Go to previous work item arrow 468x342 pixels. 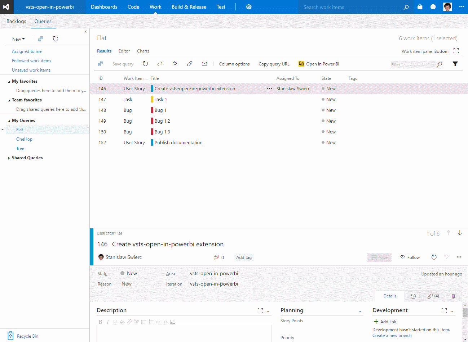[x=449, y=233]
